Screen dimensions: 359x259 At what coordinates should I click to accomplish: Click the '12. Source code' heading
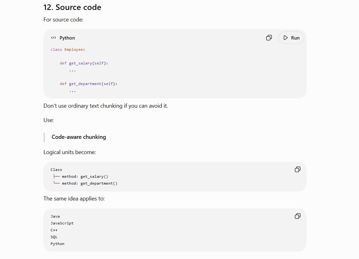(72, 7)
